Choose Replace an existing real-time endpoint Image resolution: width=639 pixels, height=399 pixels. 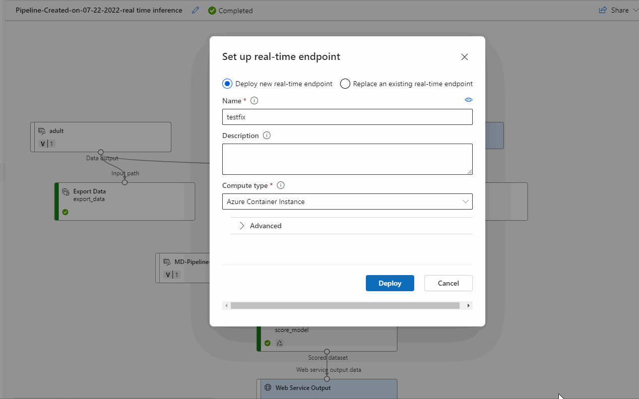coord(345,84)
